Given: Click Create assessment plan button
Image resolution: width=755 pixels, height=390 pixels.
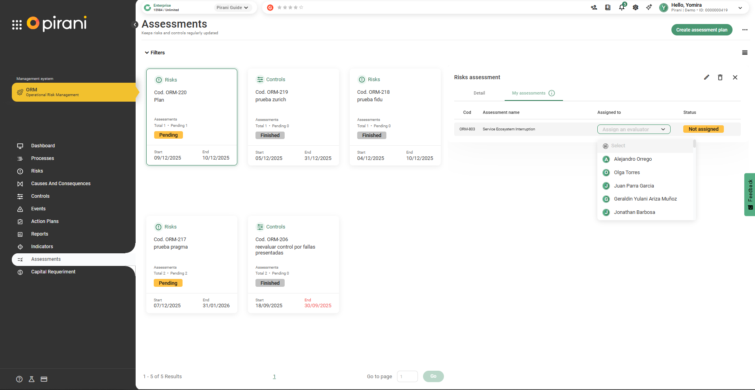Looking at the screenshot, I should [701, 30].
